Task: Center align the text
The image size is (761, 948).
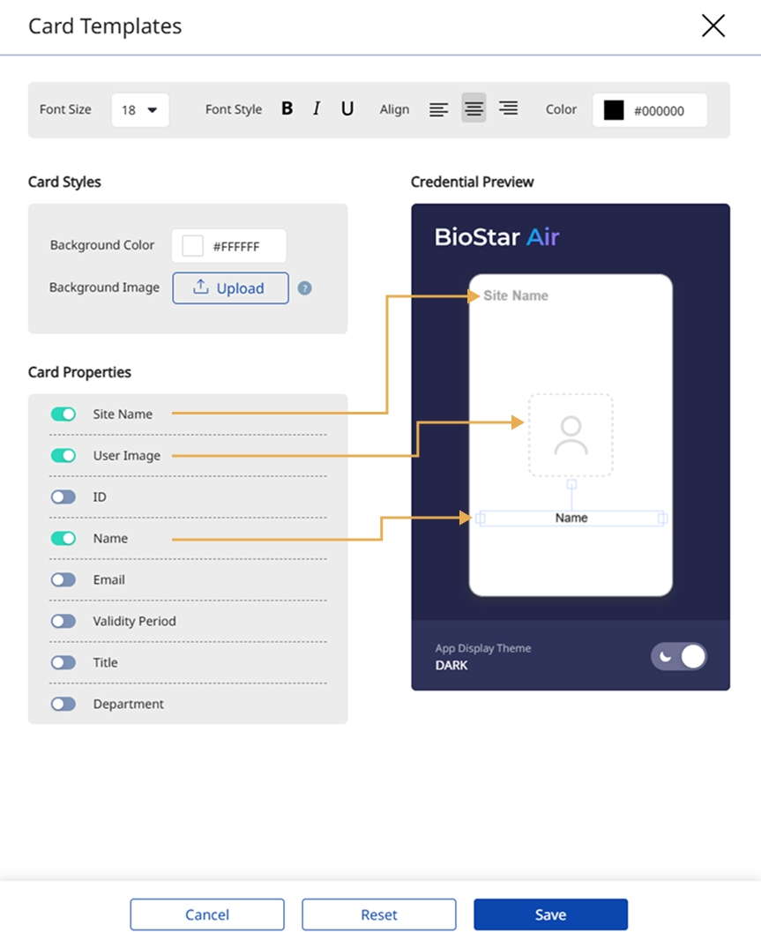Action: [474, 109]
